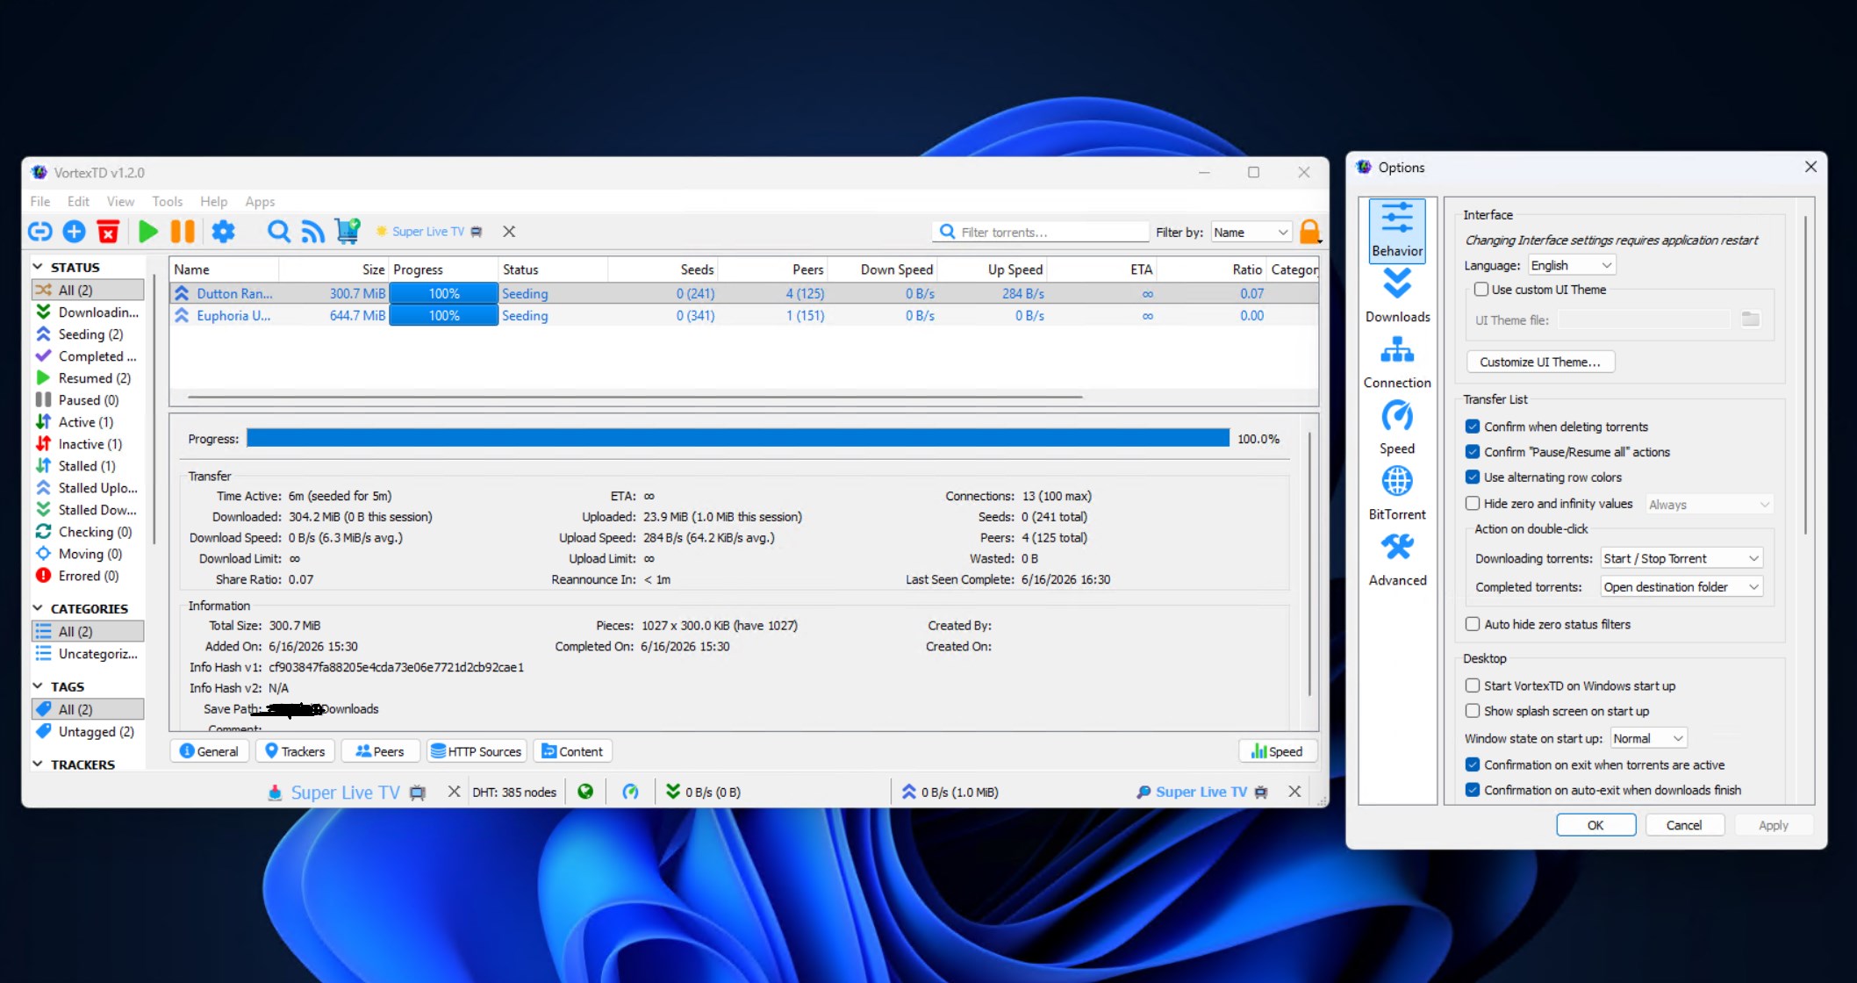
Task: Collapse the CATEGORIES sidebar section
Action: (38, 608)
